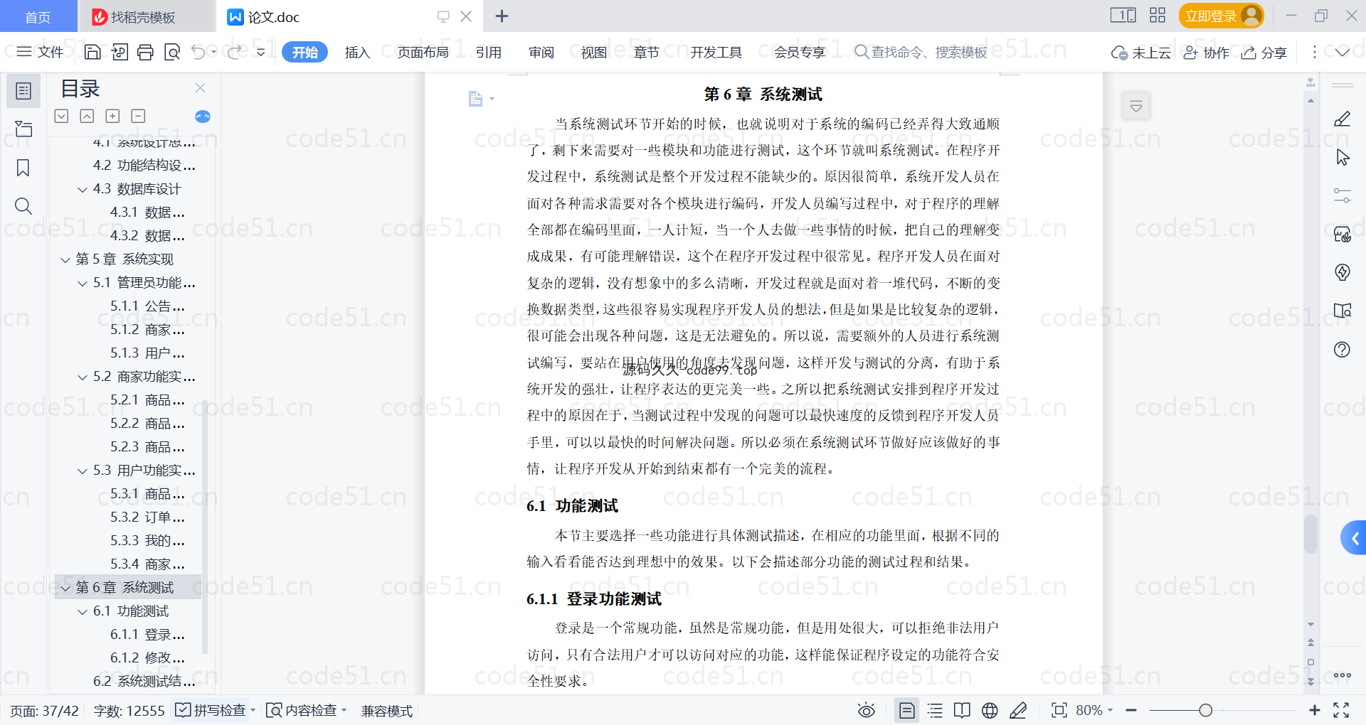
Task: Select 4.2 功能结构设 outline entry
Action: tap(144, 166)
